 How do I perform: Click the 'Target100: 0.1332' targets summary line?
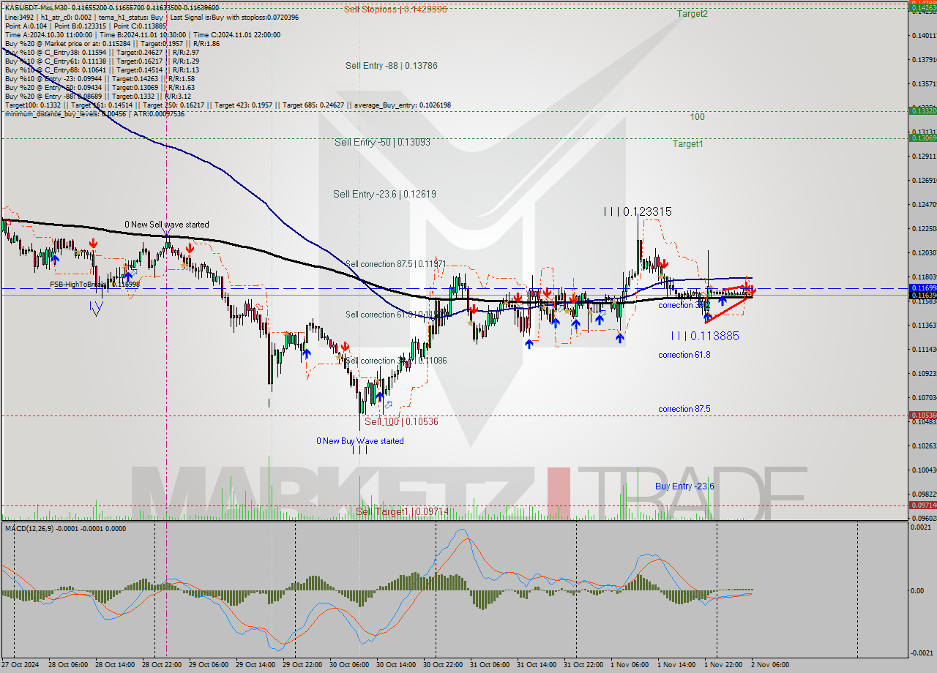tap(228, 105)
